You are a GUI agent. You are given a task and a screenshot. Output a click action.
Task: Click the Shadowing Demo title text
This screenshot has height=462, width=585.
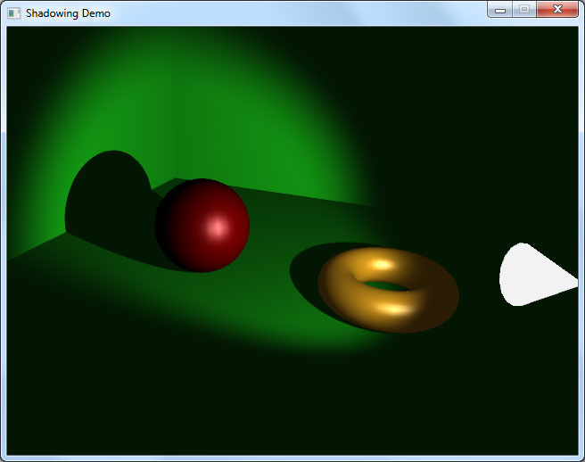tap(68, 13)
